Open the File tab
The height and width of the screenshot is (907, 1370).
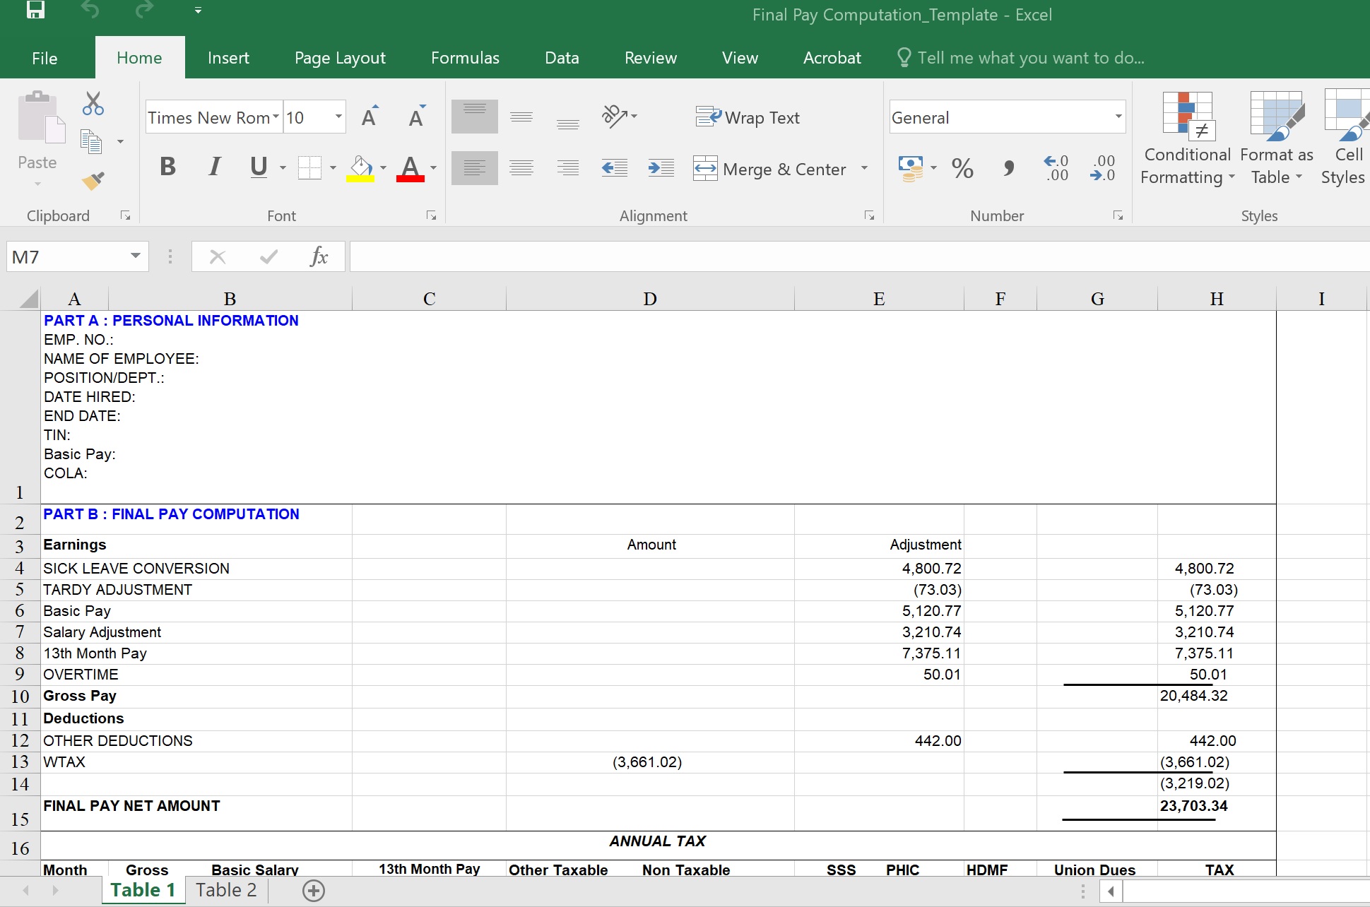click(45, 58)
